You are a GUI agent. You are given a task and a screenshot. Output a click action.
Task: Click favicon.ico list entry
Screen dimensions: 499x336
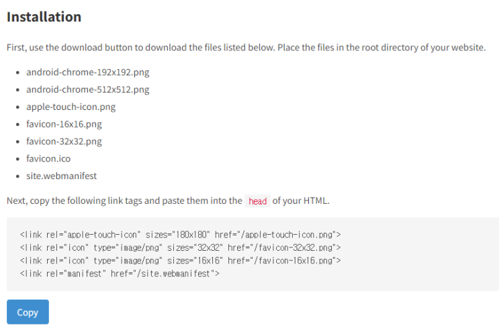point(48,159)
